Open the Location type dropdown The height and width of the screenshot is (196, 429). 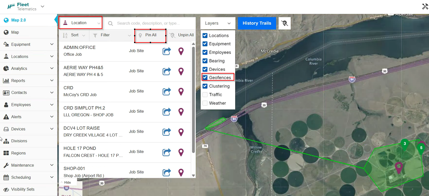(x=80, y=23)
